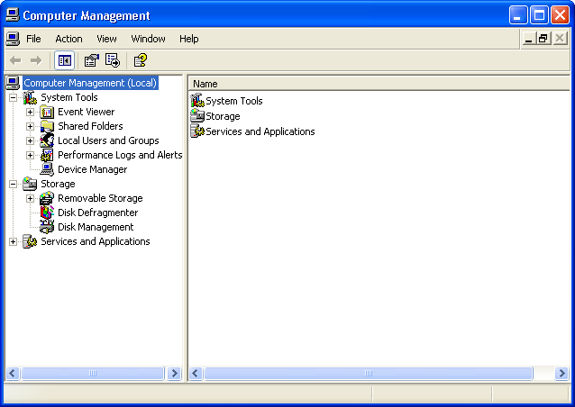
Task: Select Disk Management in the tree
Action: point(95,227)
